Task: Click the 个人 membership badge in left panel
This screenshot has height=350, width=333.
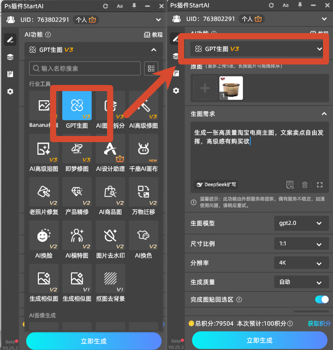Action: click(x=86, y=20)
